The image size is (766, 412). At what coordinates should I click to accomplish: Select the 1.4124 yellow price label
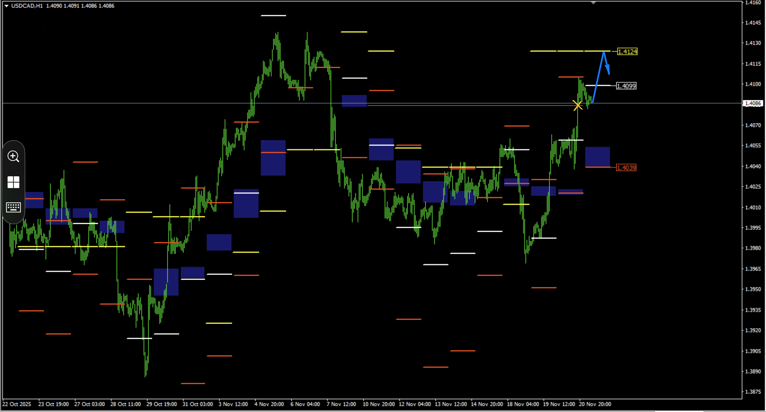627,52
